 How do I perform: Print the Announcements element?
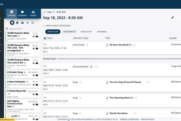[91, 67]
